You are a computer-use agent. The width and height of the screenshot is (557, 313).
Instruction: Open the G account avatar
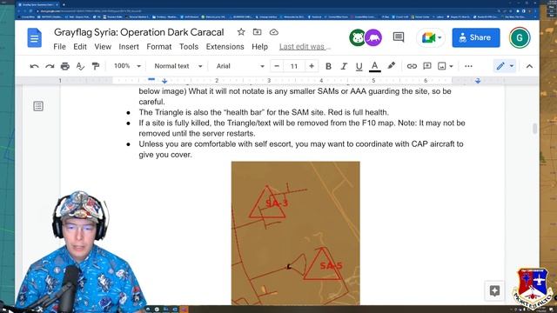click(x=520, y=37)
